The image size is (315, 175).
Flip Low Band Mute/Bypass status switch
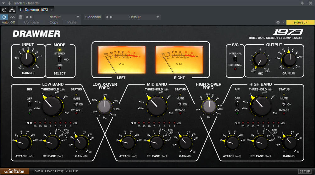pos(76,104)
